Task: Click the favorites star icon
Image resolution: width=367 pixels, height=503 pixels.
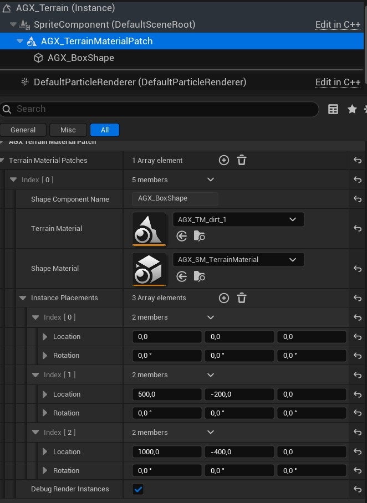Action: pos(352,109)
